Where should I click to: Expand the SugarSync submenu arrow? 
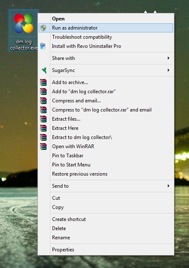click(x=169, y=70)
